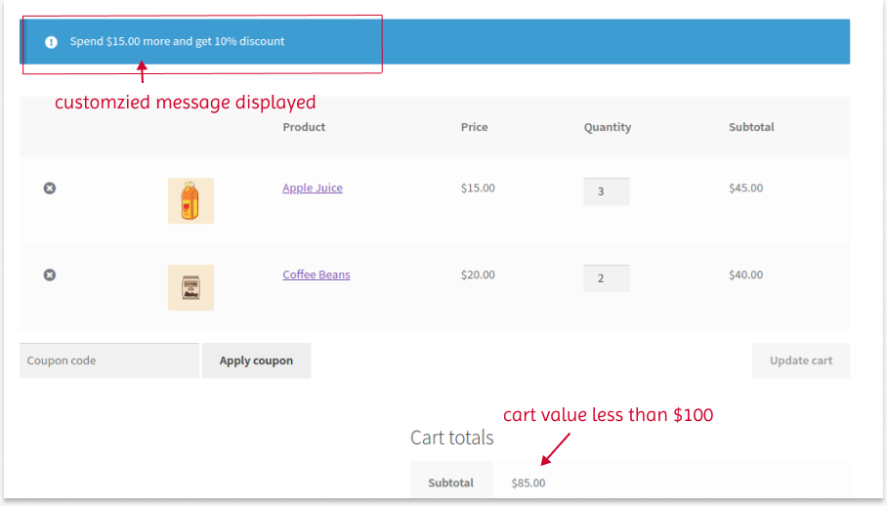Click the Subtotal column header
The width and height of the screenshot is (887, 506).
751,127
